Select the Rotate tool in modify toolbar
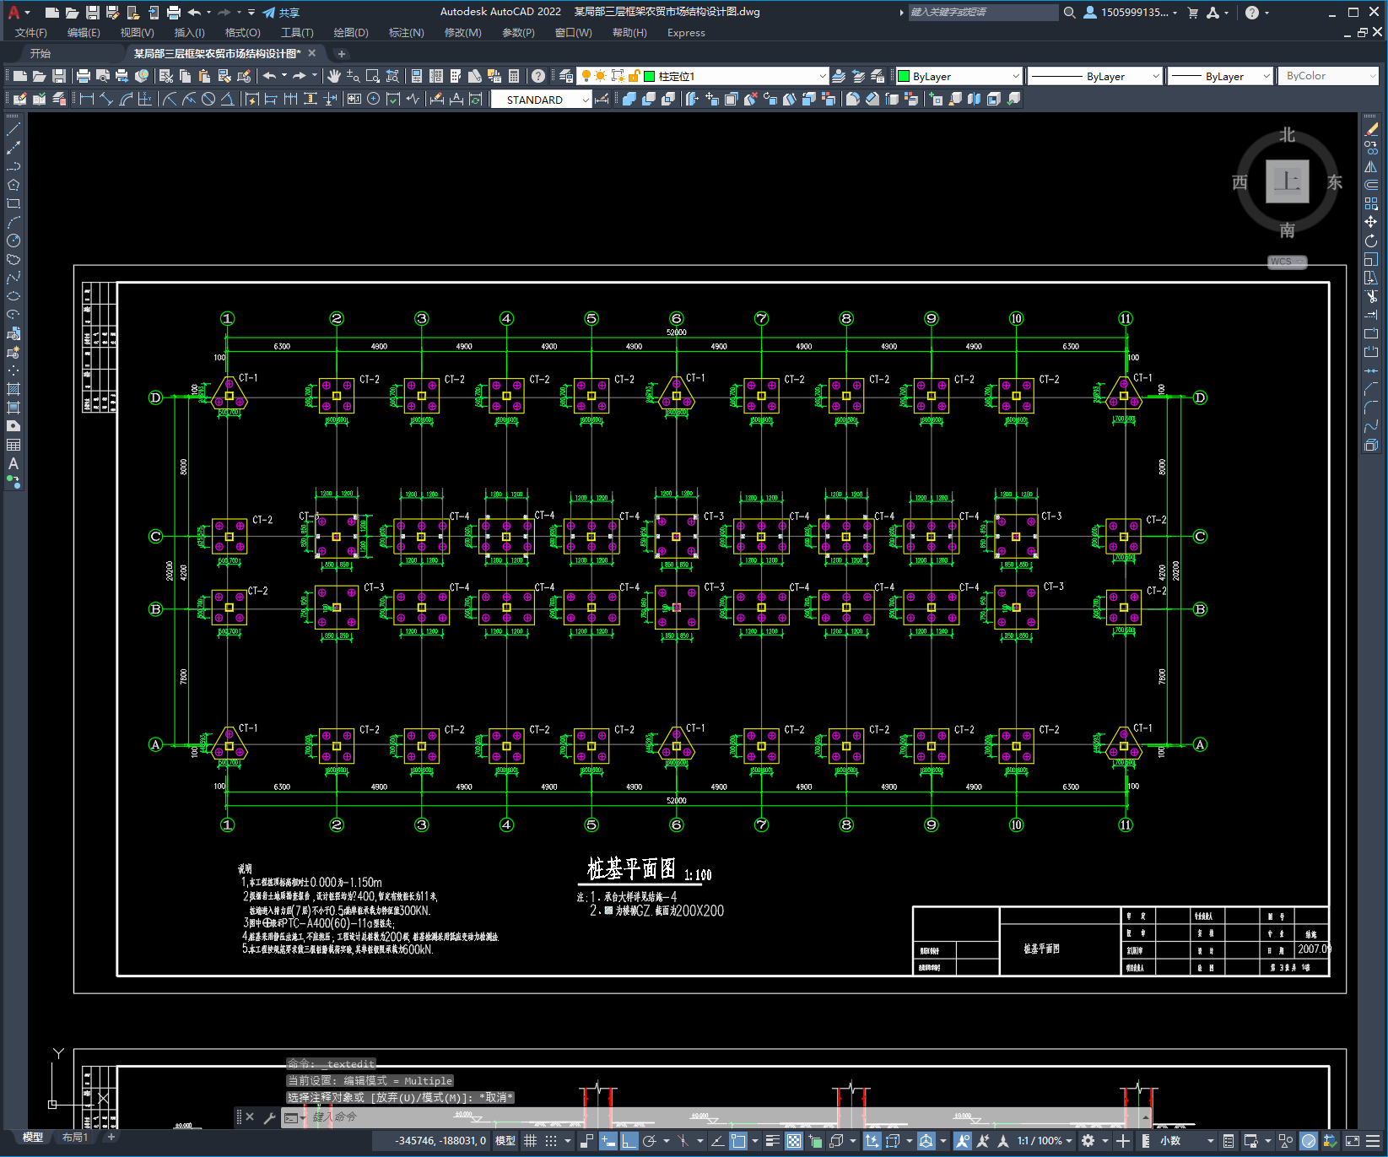 (x=1371, y=241)
